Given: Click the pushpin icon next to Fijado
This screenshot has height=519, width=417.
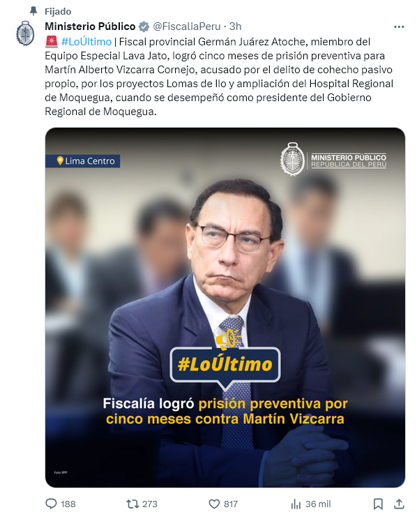Looking at the screenshot, I should (x=33, y=11).
